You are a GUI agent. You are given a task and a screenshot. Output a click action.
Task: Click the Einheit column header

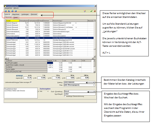(41, 21)
